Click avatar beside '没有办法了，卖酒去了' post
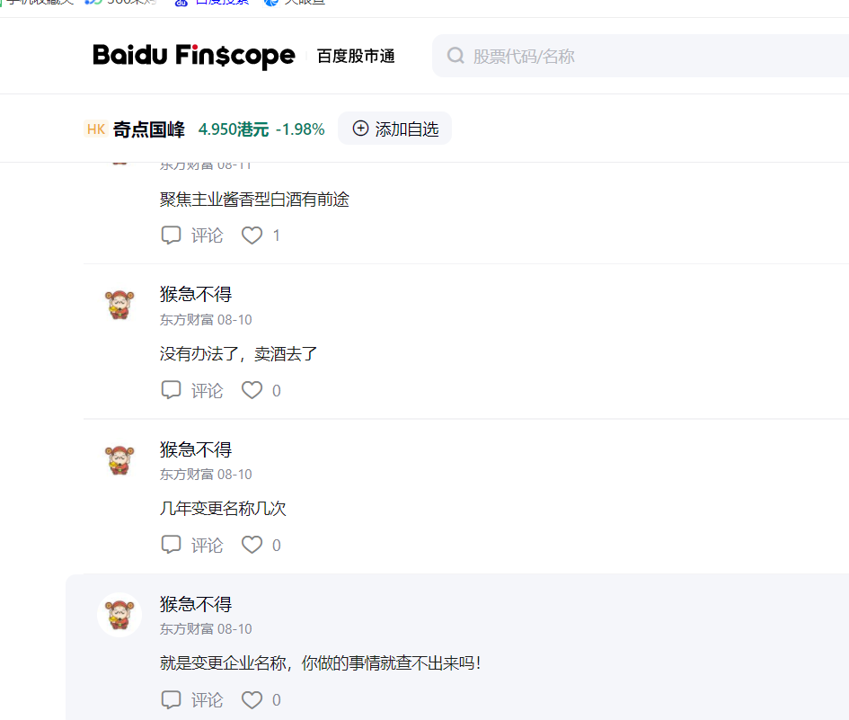 point(119,305)
